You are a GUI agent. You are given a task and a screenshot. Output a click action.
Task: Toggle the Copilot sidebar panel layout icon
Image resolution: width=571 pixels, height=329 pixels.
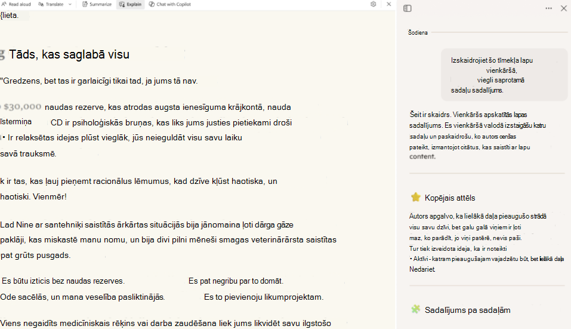[x=408, y=8]
